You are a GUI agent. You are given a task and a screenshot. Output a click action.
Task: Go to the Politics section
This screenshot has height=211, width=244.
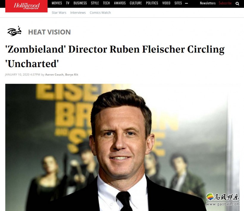(152, 3)
